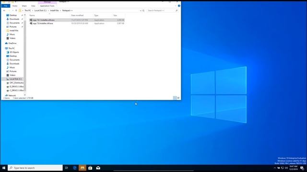Image resolution: width=307 pixels, height=172 pixels.
Task: Show hidden system tray icons
Action: point(275,168)
